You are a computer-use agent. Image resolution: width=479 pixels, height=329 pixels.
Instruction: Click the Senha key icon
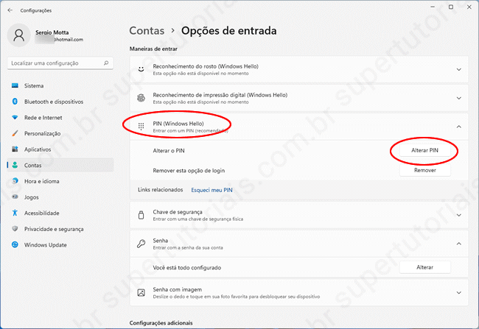click(x=141, y=244)
